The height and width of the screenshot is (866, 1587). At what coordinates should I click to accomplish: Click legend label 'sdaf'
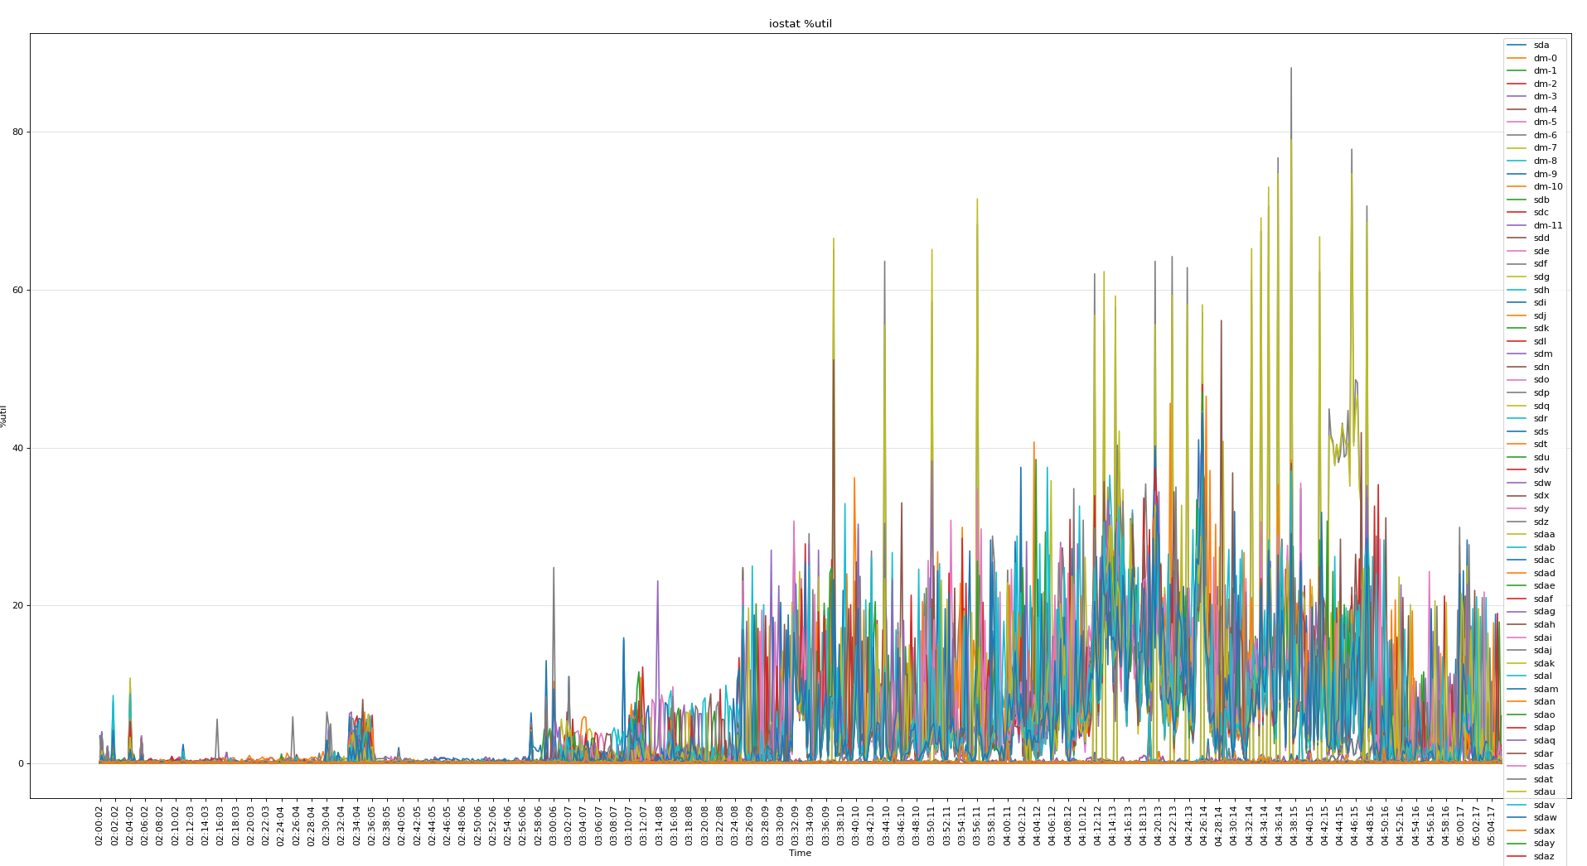[x=1542, y=599]
